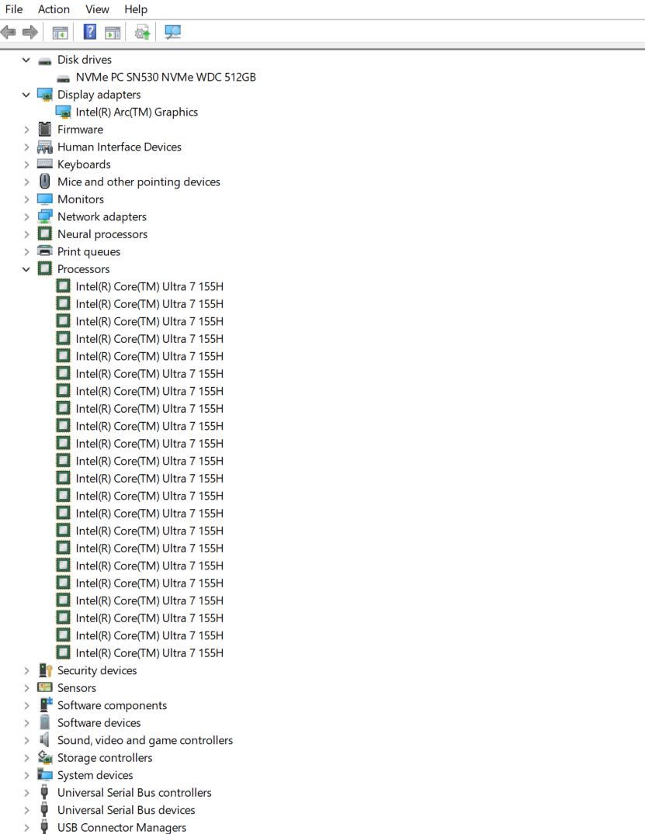Click the NVMe drive device icon
Image resolution: width=645 pixels, height=834 pixels.
[x=64, y=78]
